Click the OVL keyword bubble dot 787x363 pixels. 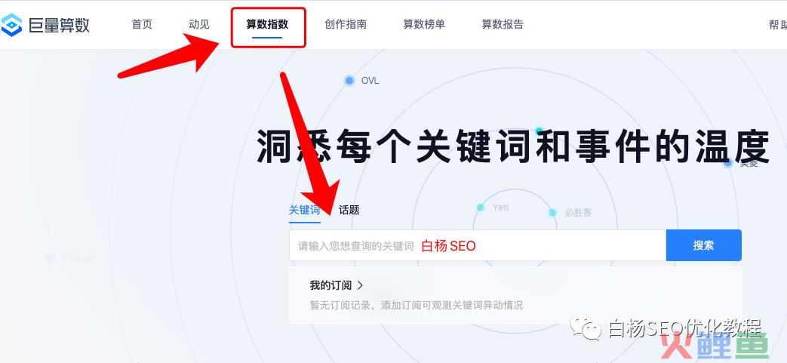[x=349, y=80]
